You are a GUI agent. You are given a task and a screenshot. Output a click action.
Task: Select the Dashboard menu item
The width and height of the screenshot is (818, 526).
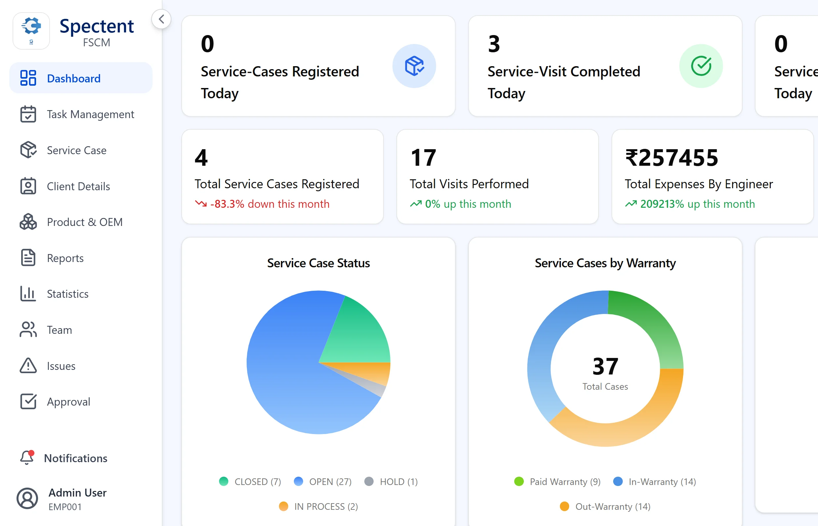pos(73,78)
